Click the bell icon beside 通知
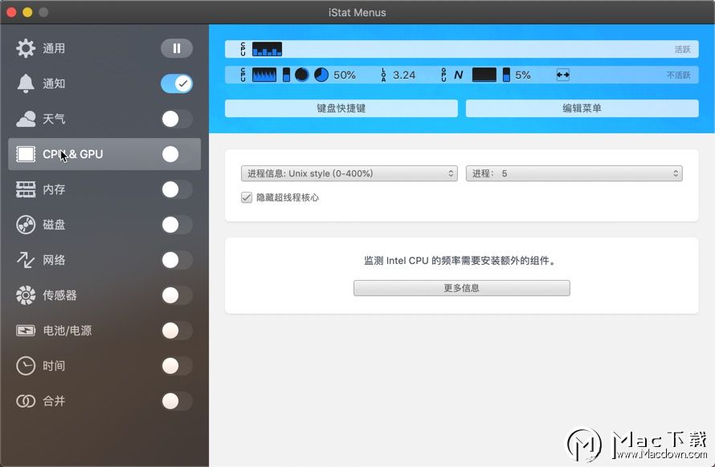This screenshot has width=715, height=467. 26,83
